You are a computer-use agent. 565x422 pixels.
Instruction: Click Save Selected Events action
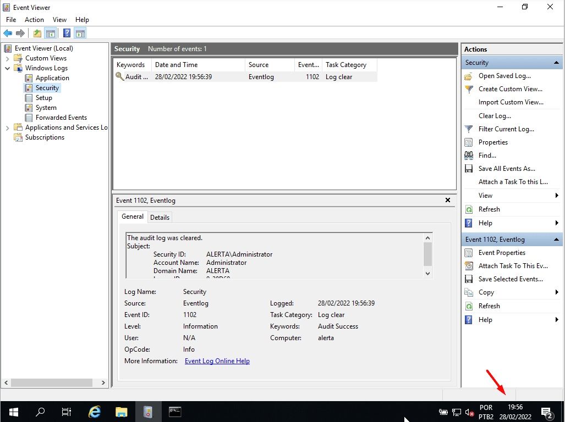pyautogui.click(x=511, y=279)
